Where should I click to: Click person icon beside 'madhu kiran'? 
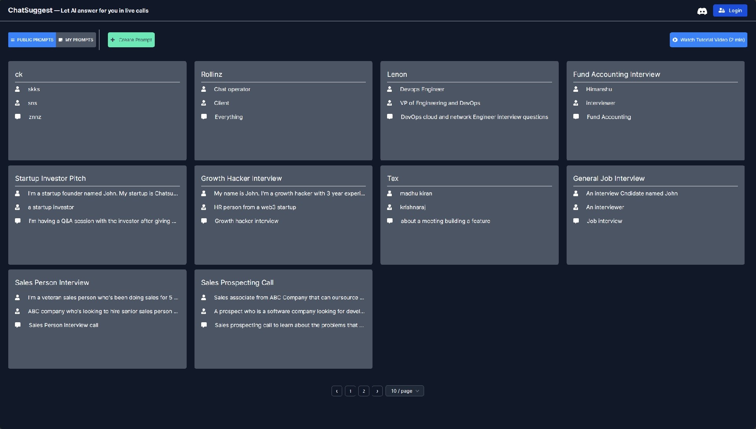tap(389, 193)
